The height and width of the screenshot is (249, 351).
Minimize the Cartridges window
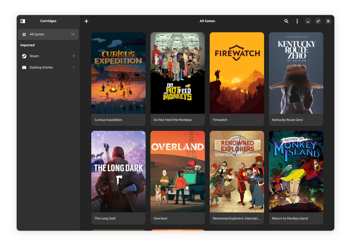(308, 21)
